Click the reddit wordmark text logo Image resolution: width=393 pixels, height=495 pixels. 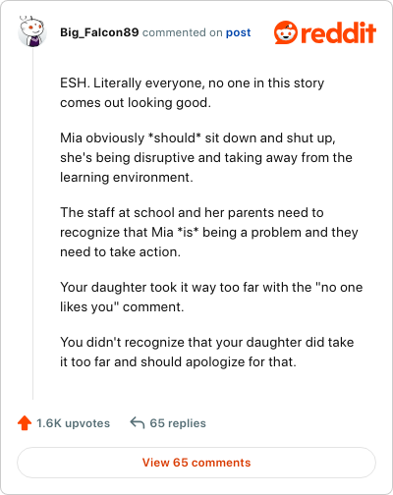[x=338, y=32]
